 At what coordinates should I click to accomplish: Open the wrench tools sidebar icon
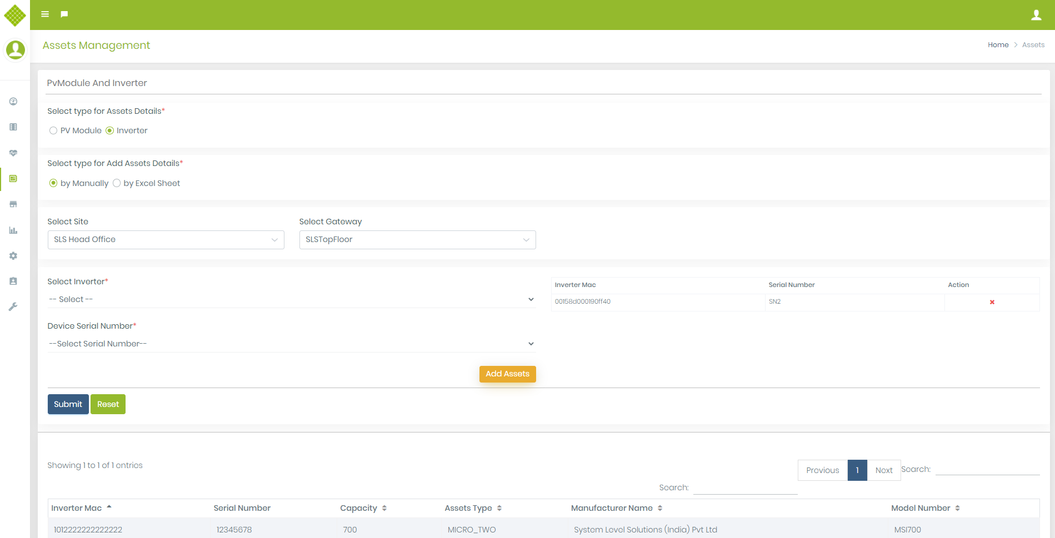click(13, 307)
